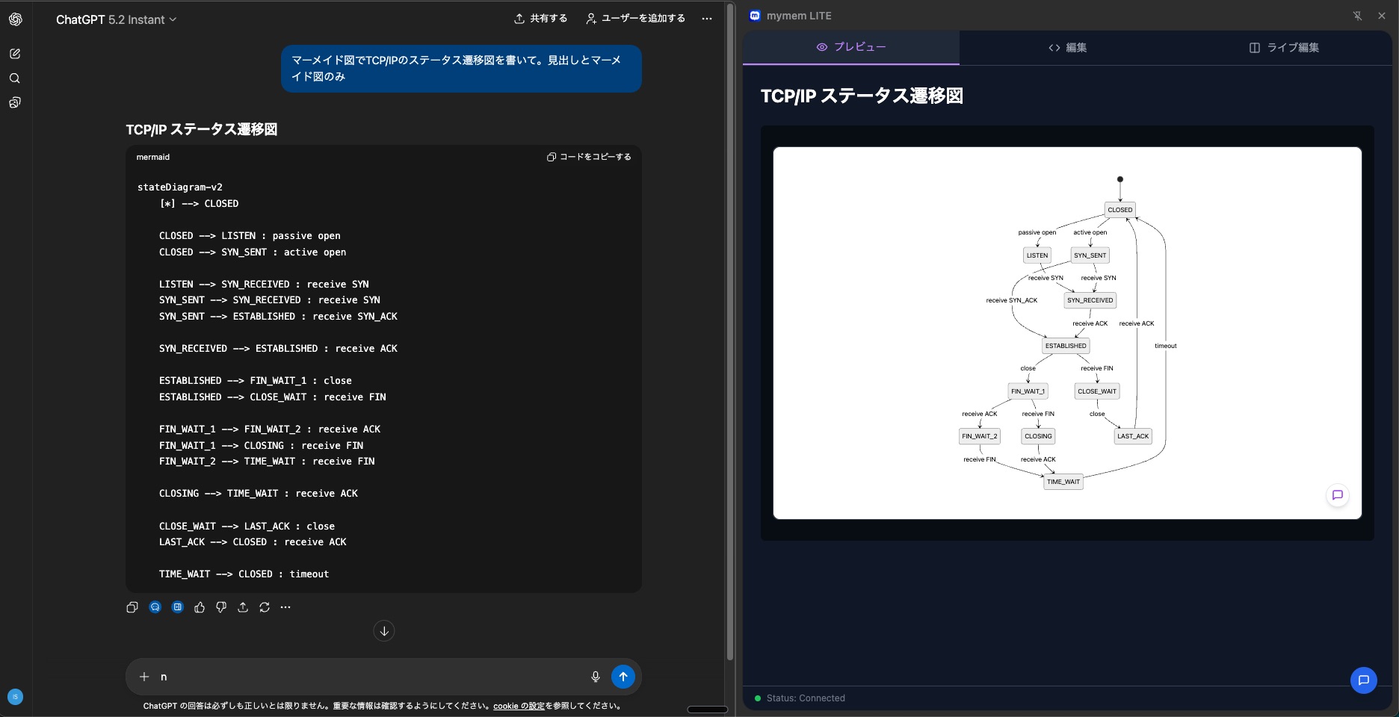Copy the response using the copy icon
This screenshot has height=717, width=1399.
point(132,607)
